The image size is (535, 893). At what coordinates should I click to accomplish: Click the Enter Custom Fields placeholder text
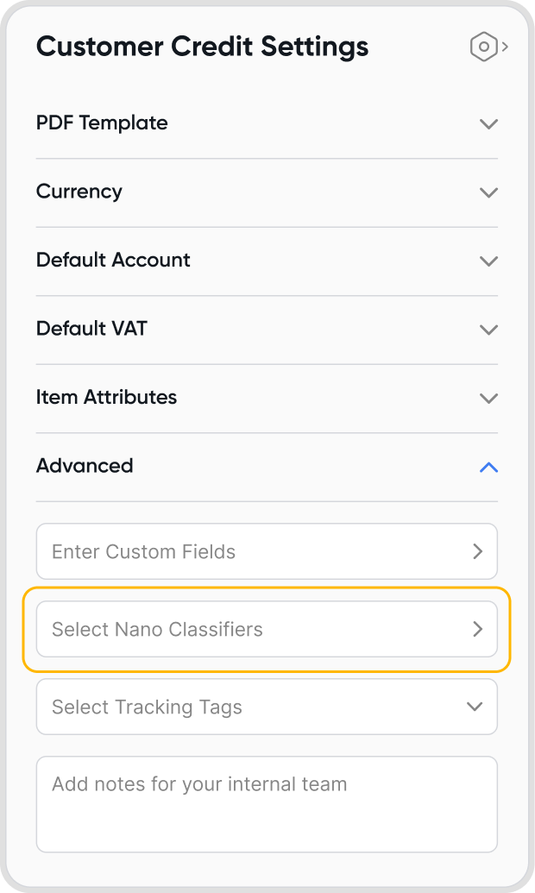coord(143,551)
